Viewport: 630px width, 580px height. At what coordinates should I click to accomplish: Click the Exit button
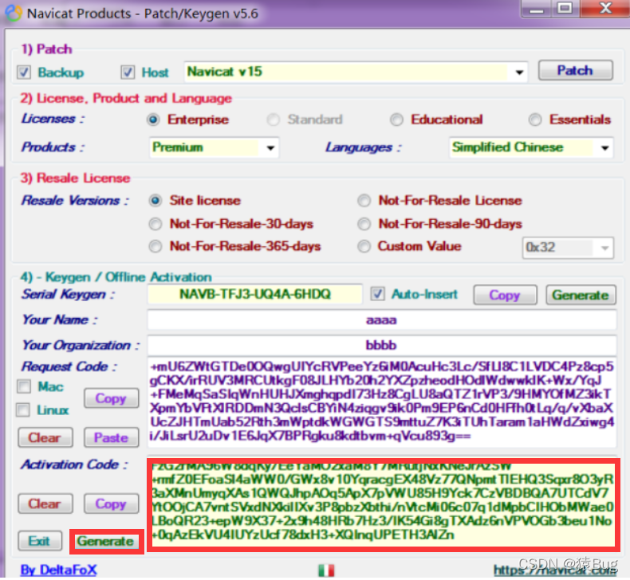40,541
